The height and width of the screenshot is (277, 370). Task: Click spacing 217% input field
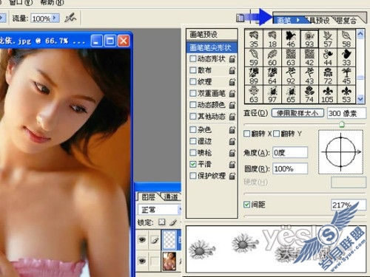click(349, 205)
